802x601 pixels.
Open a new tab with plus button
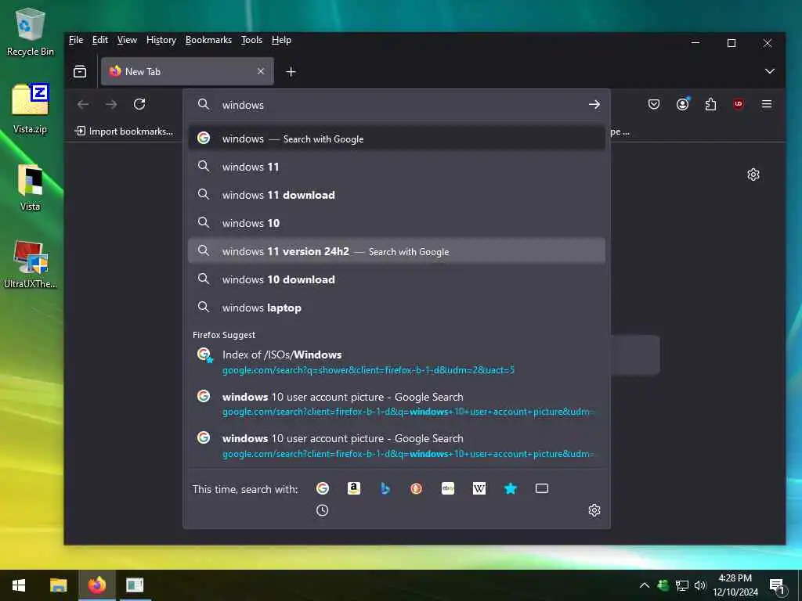[x=291, y=71]
